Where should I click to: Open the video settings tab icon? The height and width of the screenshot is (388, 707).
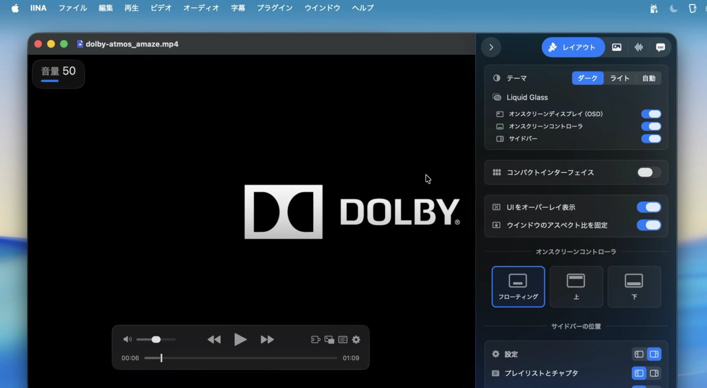click(x=616, y=48)
